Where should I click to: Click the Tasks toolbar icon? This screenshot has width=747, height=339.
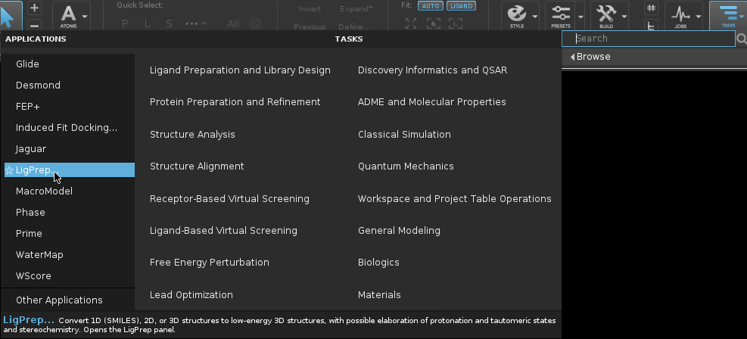(728, 14)
